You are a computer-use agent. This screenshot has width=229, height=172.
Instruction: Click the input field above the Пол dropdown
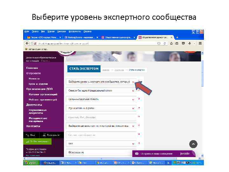click(x=101, y=135)
